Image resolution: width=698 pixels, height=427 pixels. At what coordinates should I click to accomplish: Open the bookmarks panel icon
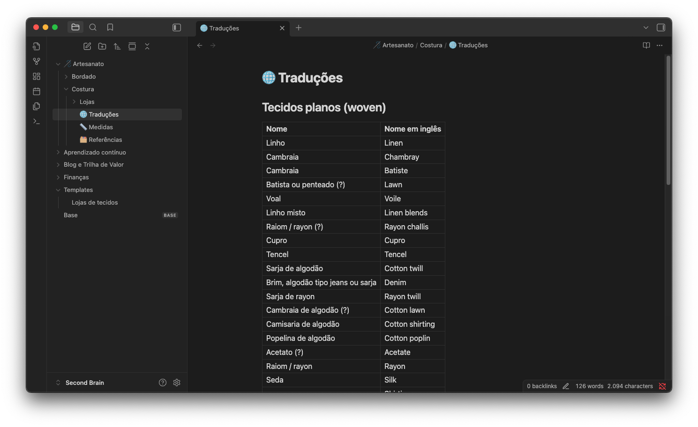pyautogui.click(x=110, y=27)
